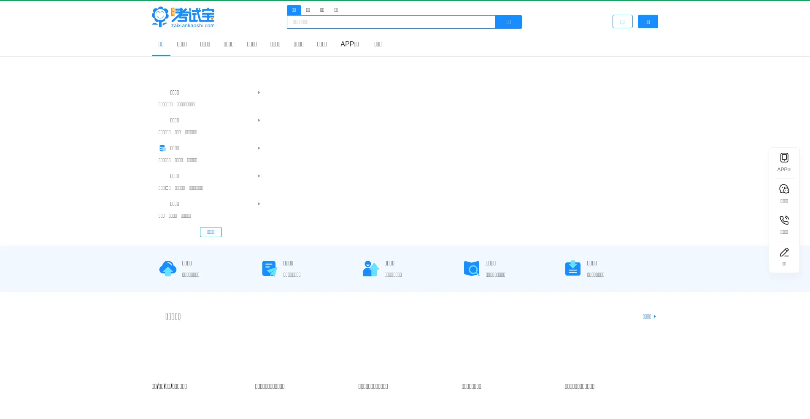
Task: Select the document-send feature icon
Action: tap(269, 268)
